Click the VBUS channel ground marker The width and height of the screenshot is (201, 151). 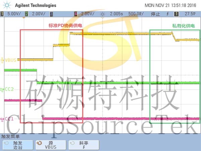pos(2,60)
